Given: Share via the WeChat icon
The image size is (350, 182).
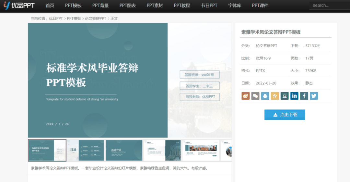Looking at the screenshot, I should pyautogui.click(x=255, y=96).
